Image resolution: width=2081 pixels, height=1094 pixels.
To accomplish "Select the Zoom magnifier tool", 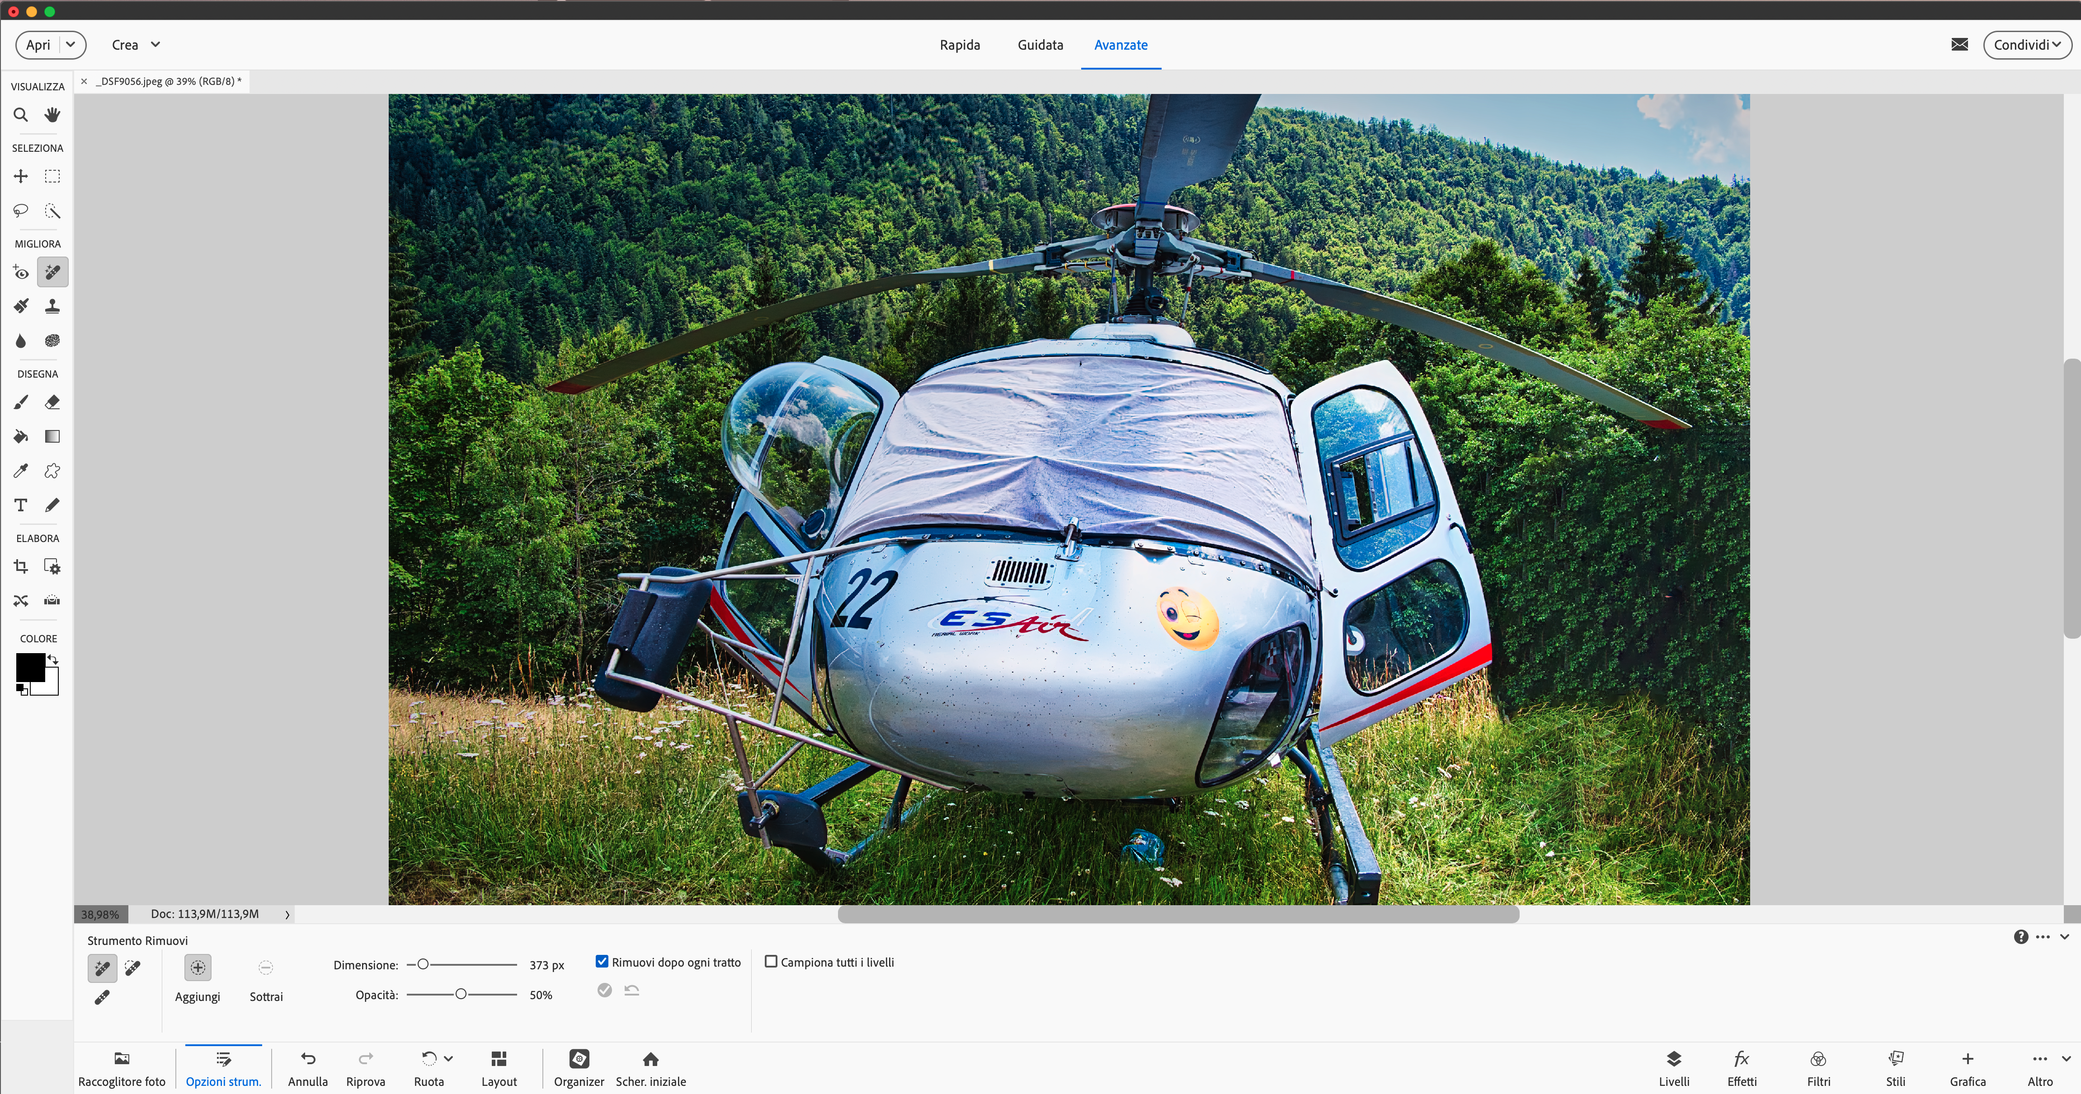I will point(21,115).
